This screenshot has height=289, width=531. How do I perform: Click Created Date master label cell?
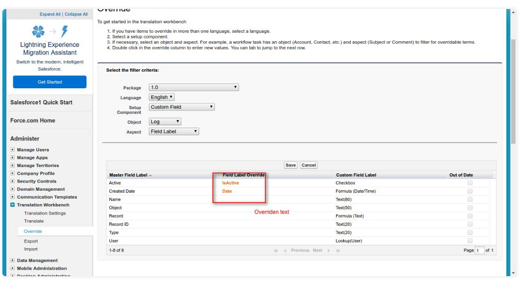point(122,191)
